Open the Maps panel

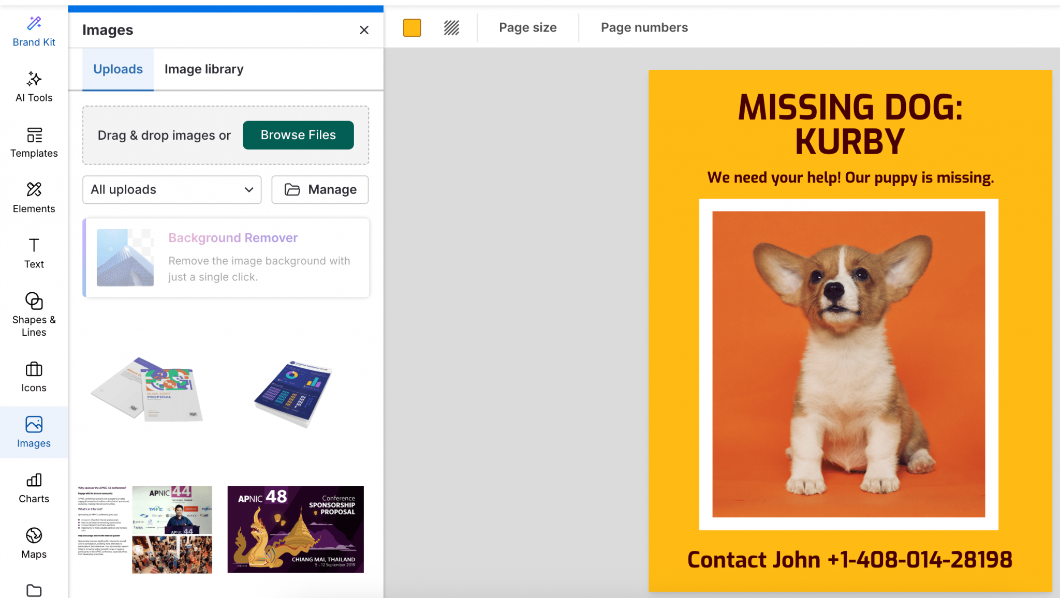pyautogui.click(x=34, y=543)
